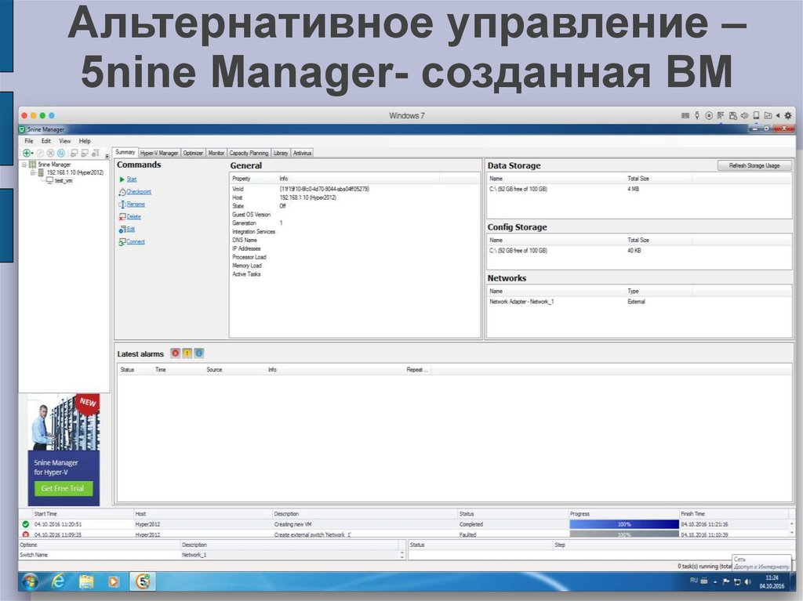Open Internet Explorer from the taskbar
The height and width of the screenshot is (601, 803).
point(58,581)
